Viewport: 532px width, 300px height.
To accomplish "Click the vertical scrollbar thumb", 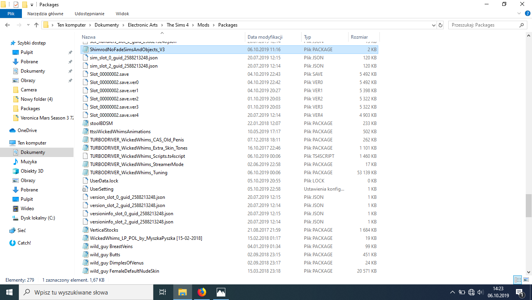I will pyautogui.click(x=528, y=205).
